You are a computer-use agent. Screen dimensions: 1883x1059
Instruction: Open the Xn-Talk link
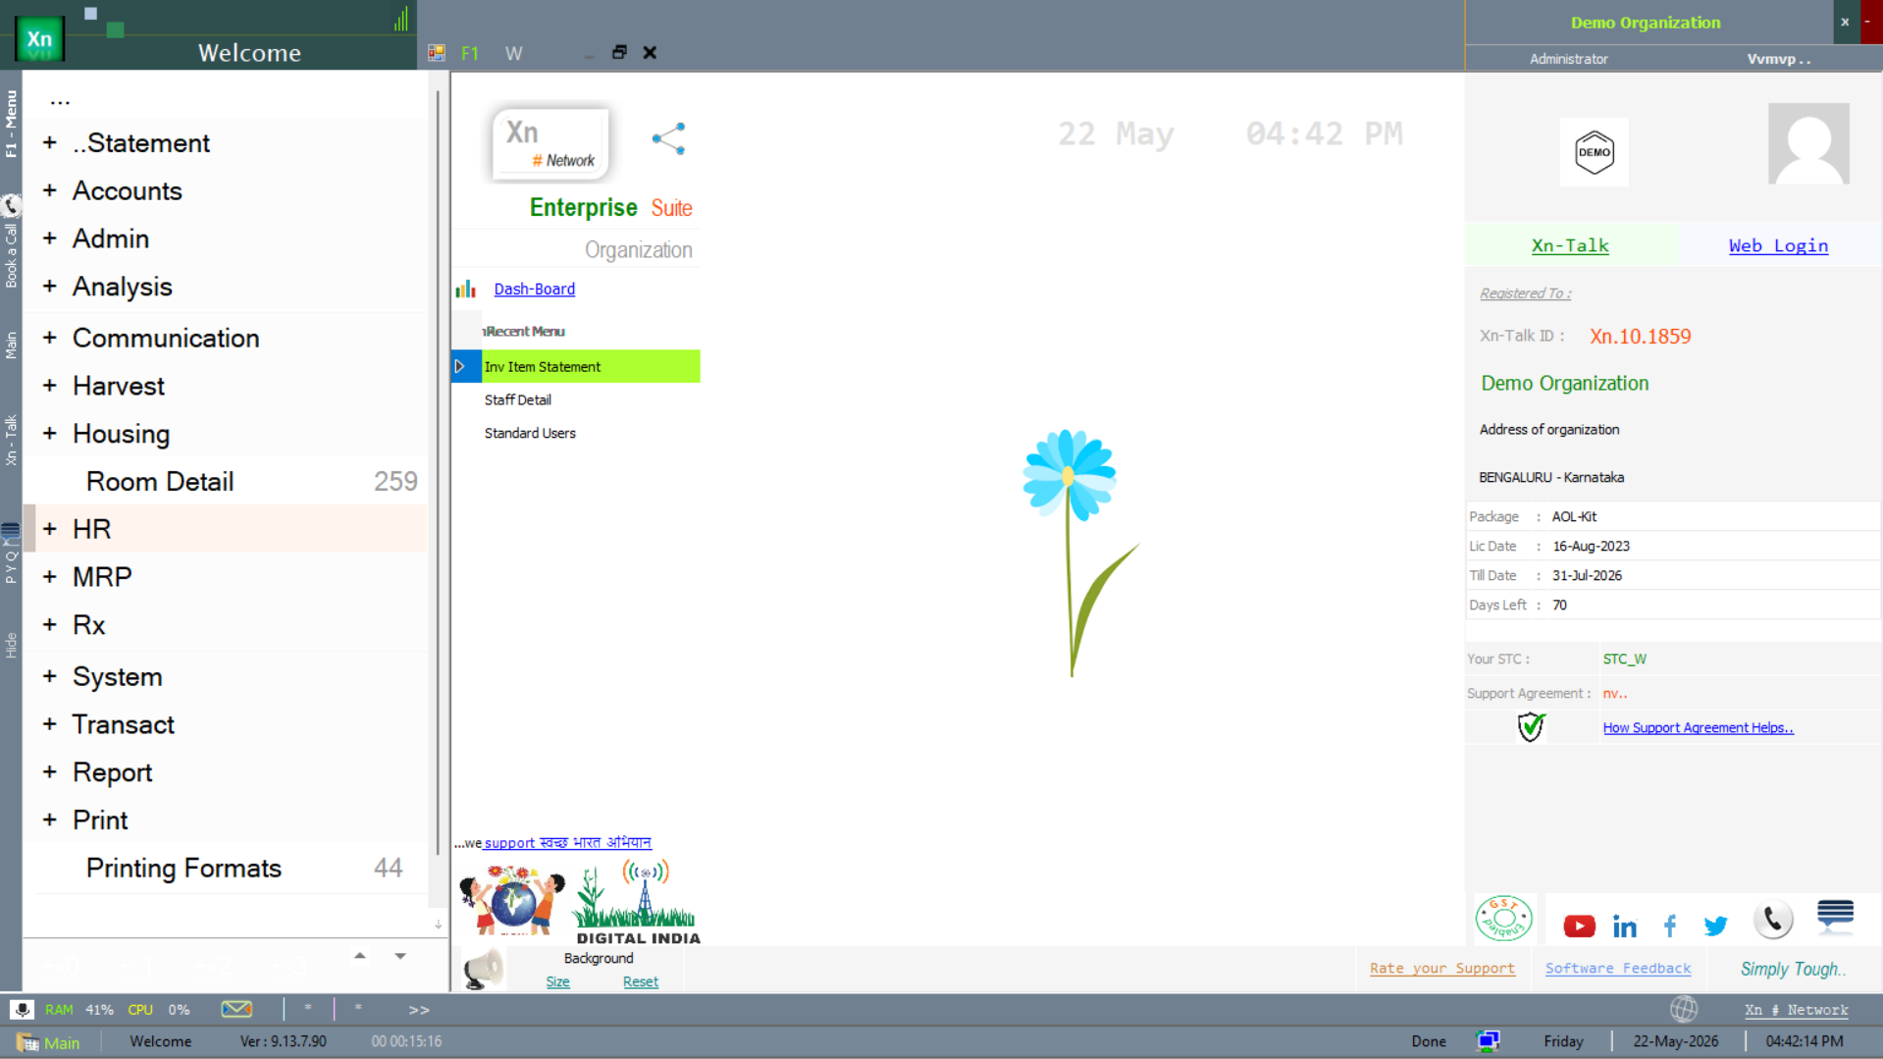(1570, 245)
